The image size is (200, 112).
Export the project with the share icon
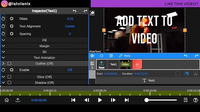coord(18,100)
